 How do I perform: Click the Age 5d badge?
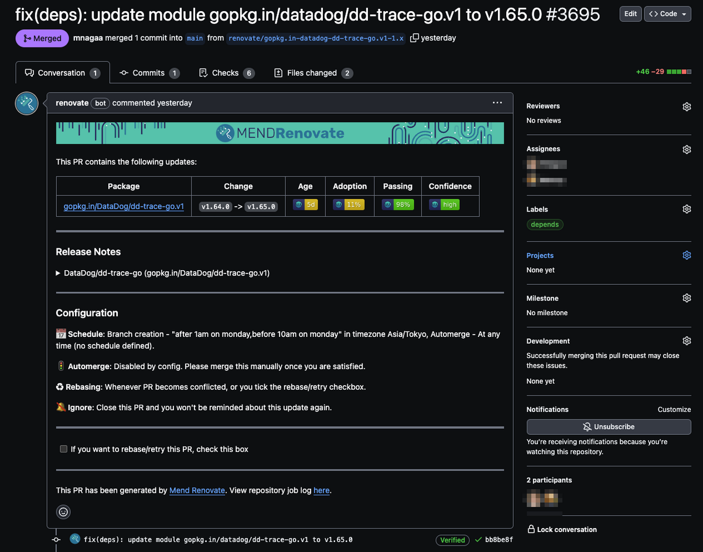[305, 205]
